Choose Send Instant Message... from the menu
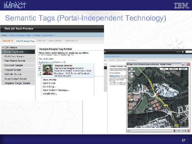The width and height of the screenshot is (192, 144). pyautogui.click(x=56, y=90)
